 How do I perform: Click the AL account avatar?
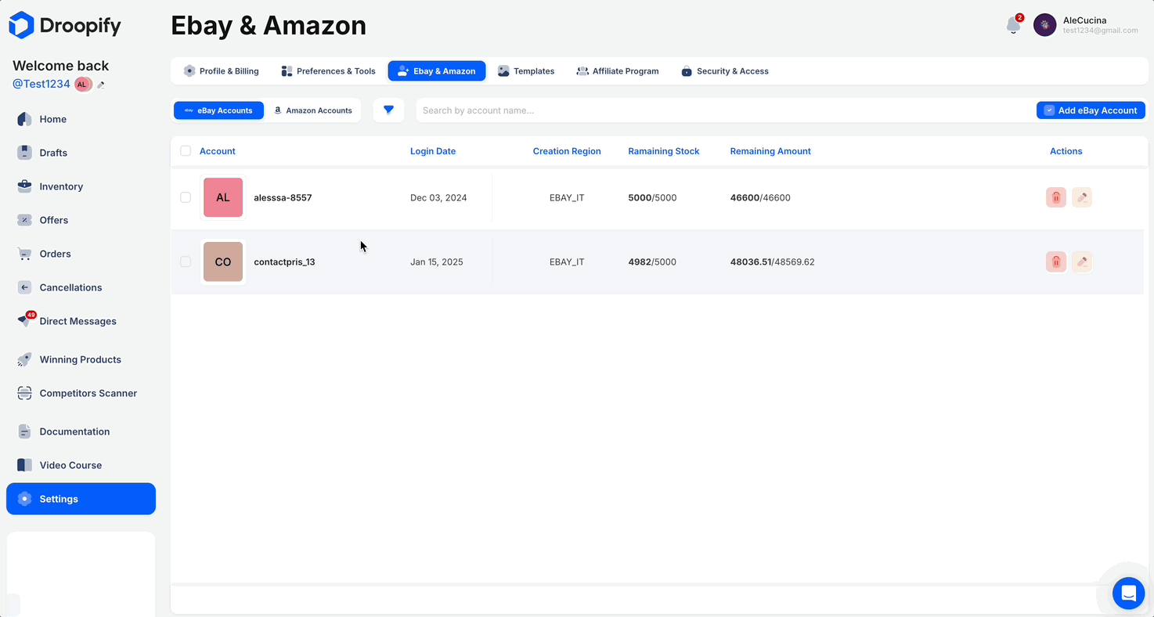(x=223, y=197)
